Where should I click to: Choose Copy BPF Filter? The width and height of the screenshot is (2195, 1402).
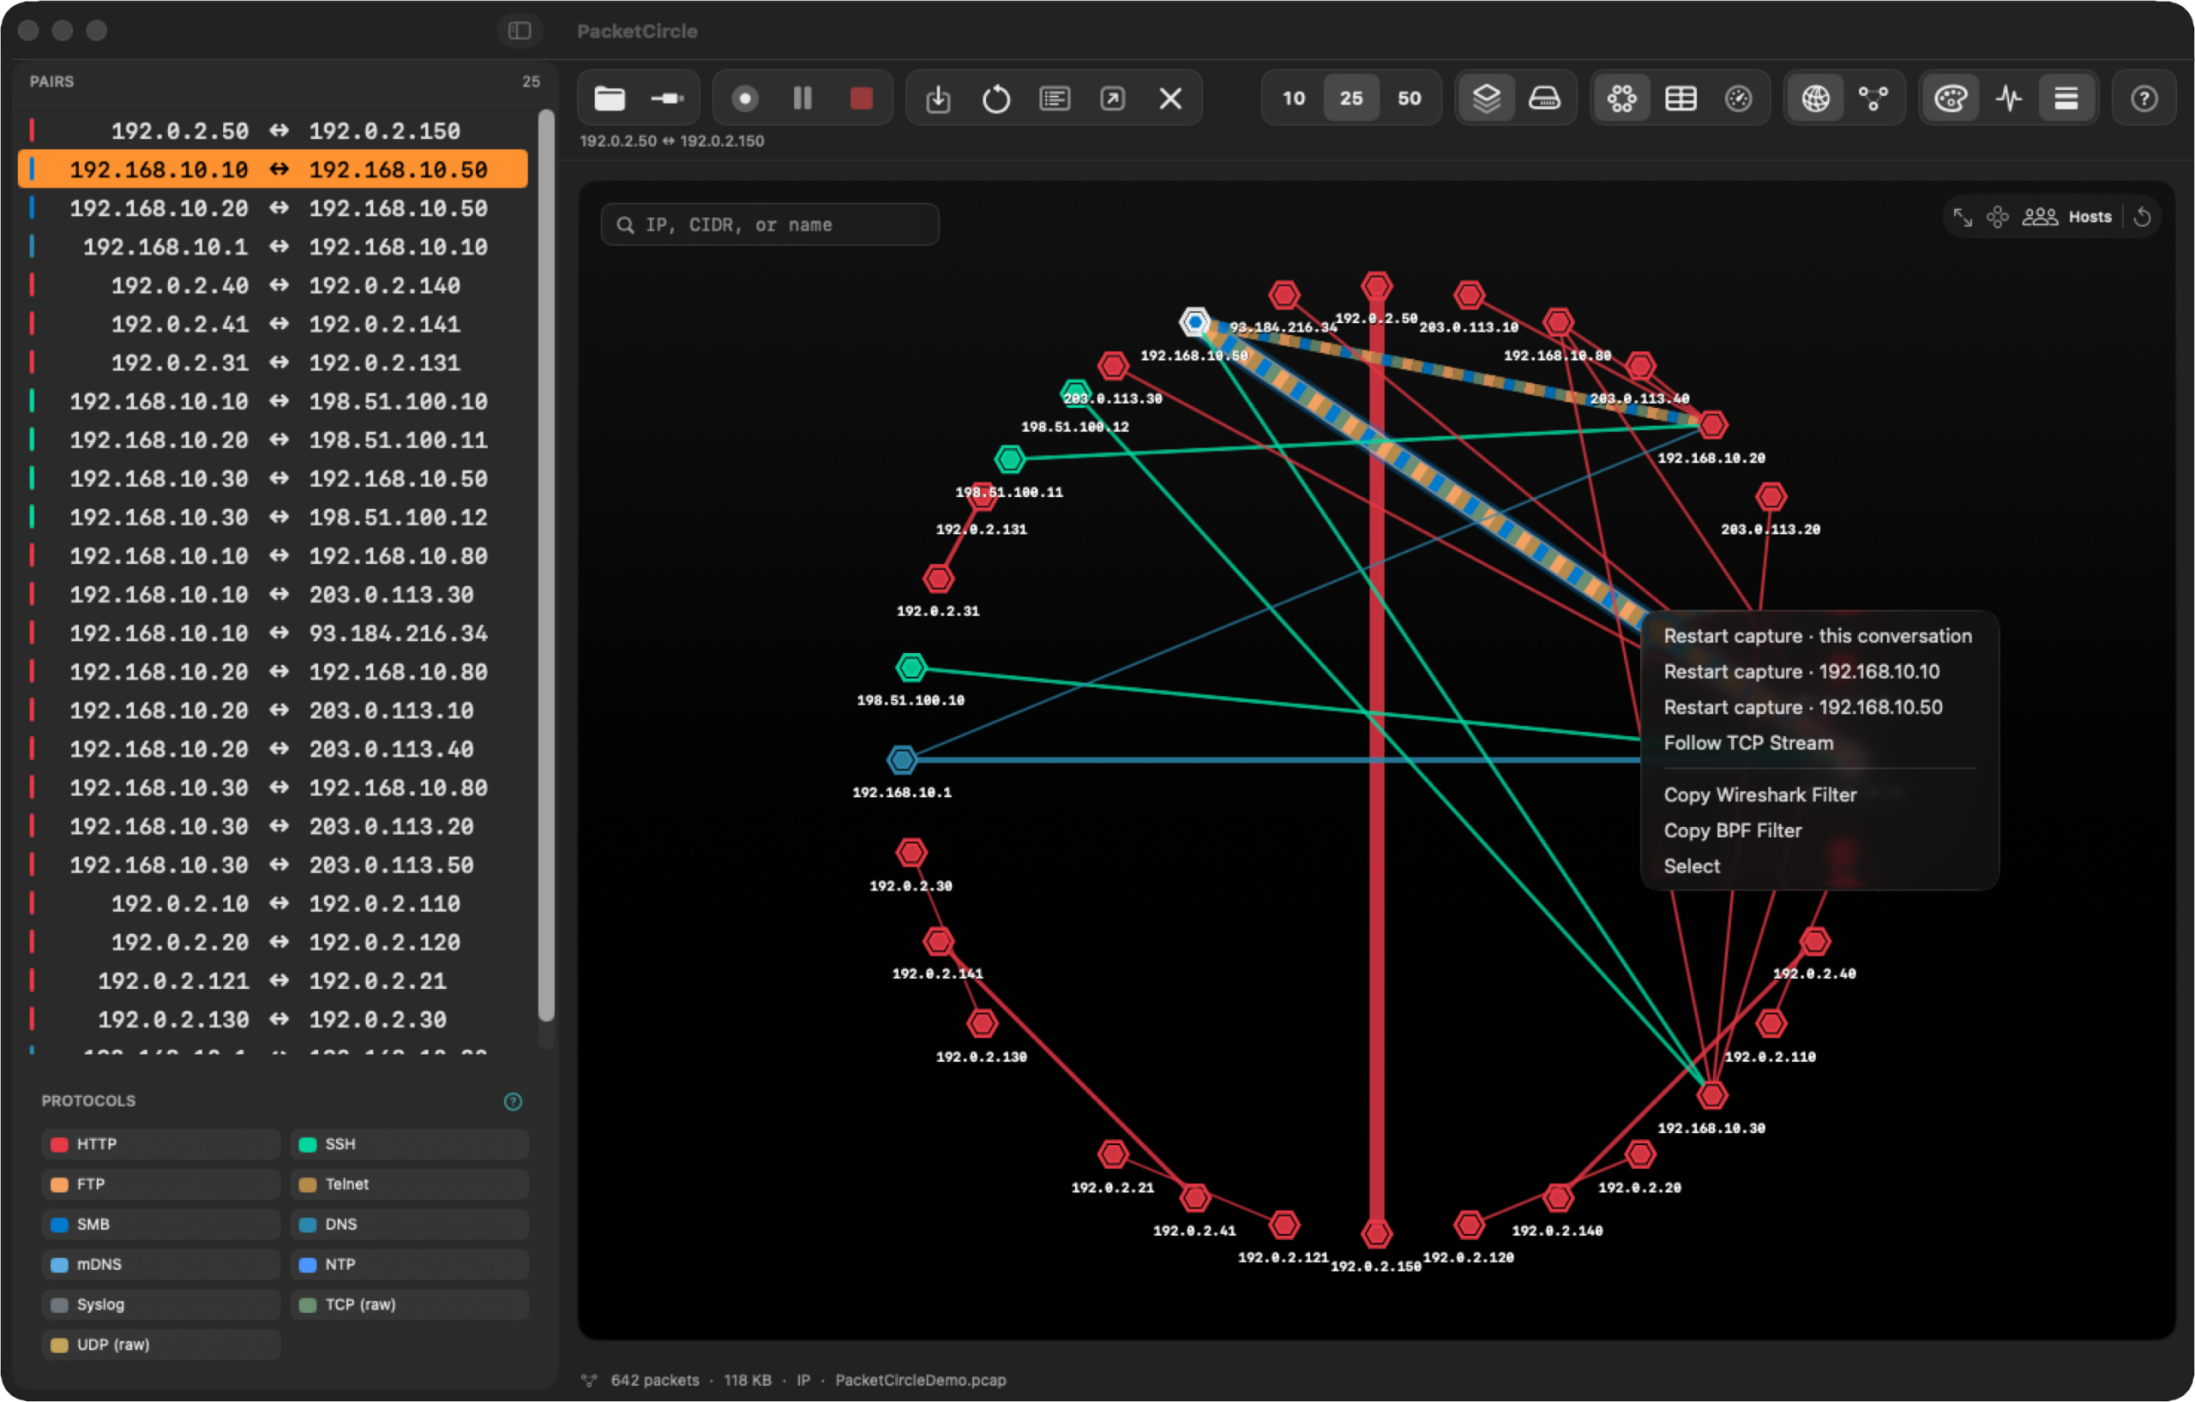click(x=1732, y=830)
